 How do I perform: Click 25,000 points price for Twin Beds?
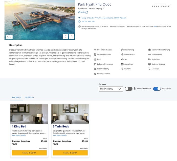coord(85,141)
